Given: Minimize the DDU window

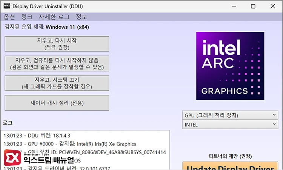Looking at the screenshot, I should pos(234,6).
